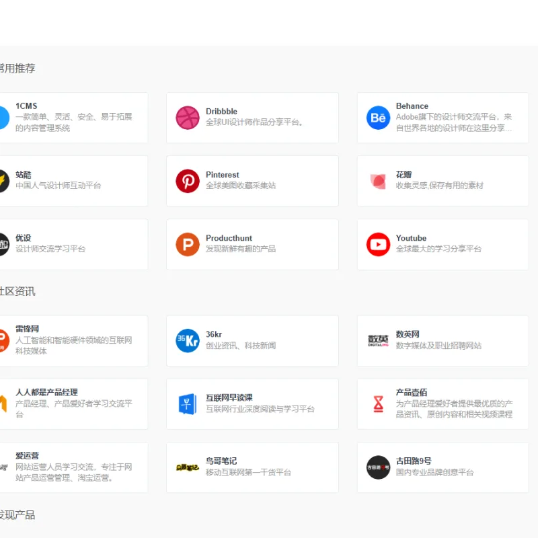Click the 产品壹佰 red hourglass icon
The image size is (538, 538).
pos(378,404)
